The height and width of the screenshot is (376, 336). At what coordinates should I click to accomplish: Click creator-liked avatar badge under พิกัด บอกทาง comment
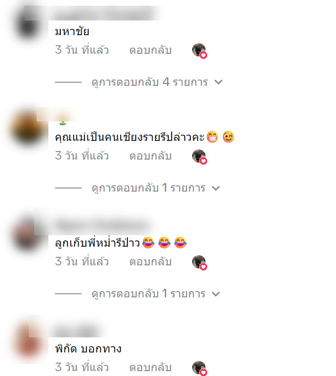(x=199, y=368)
